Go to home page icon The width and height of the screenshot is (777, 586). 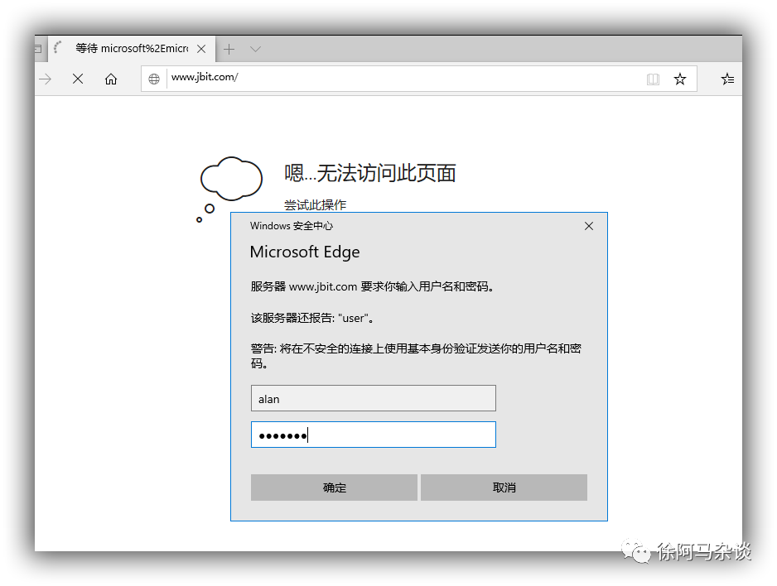click(x=111, y=79)
